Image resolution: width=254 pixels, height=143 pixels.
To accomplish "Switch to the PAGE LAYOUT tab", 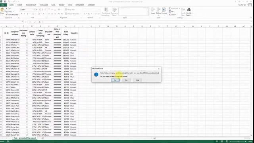I will point(31,5).
